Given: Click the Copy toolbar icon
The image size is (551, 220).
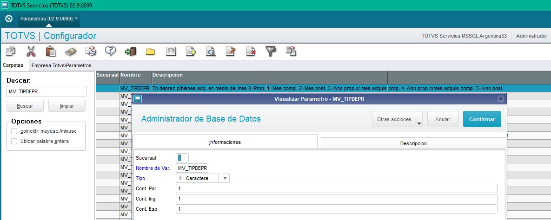Looking at the screenshot, I should [x=11, y=51].
